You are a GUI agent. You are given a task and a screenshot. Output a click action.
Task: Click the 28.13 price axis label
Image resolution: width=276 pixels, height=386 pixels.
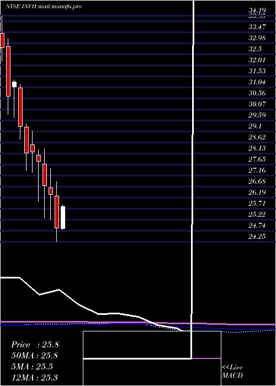click(257, 148)
